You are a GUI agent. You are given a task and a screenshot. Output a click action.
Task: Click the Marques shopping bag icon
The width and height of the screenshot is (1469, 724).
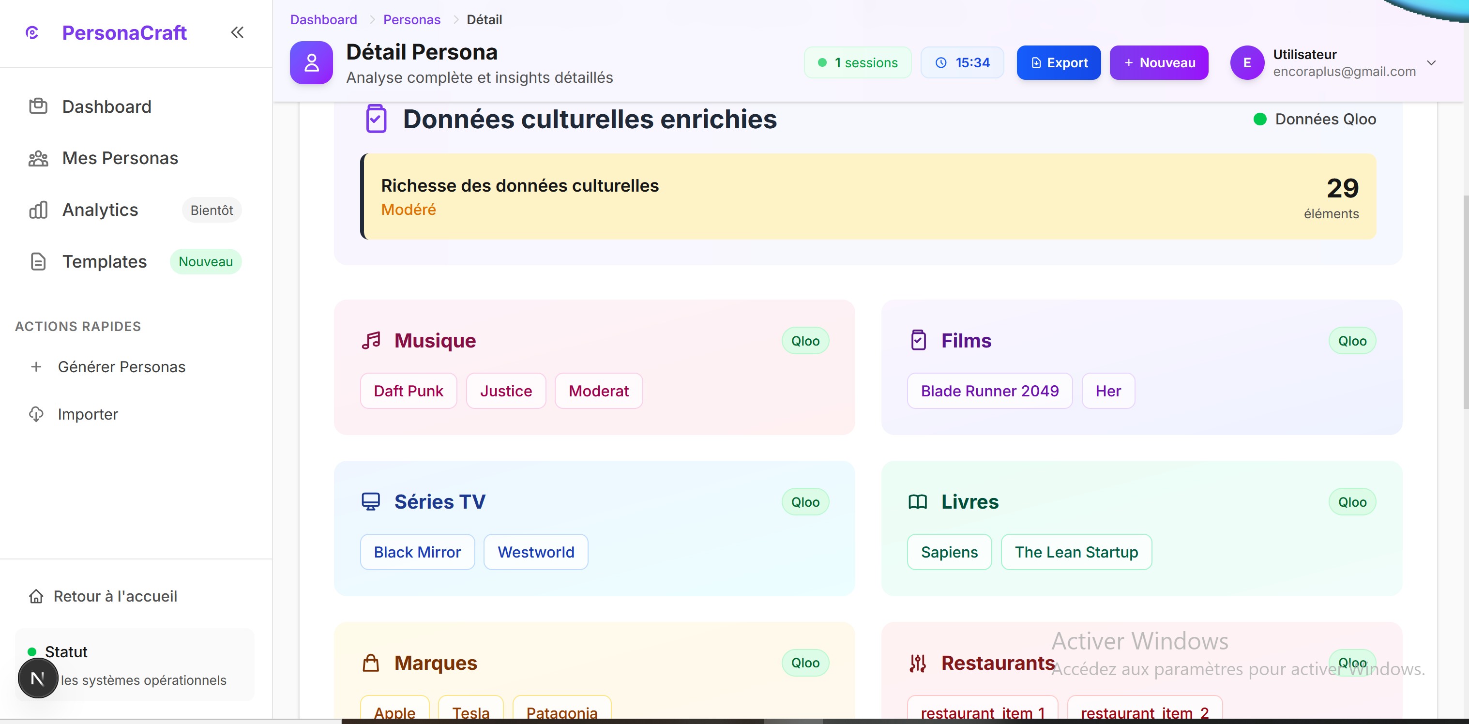click(371, 663)
